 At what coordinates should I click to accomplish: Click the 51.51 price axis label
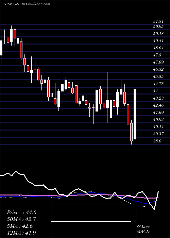pyautogui.click(x=158, y=21)
